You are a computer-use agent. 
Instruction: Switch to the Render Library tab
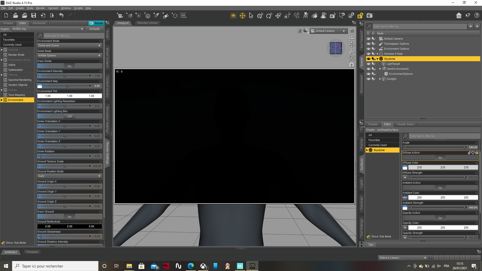tap(148, 23)
